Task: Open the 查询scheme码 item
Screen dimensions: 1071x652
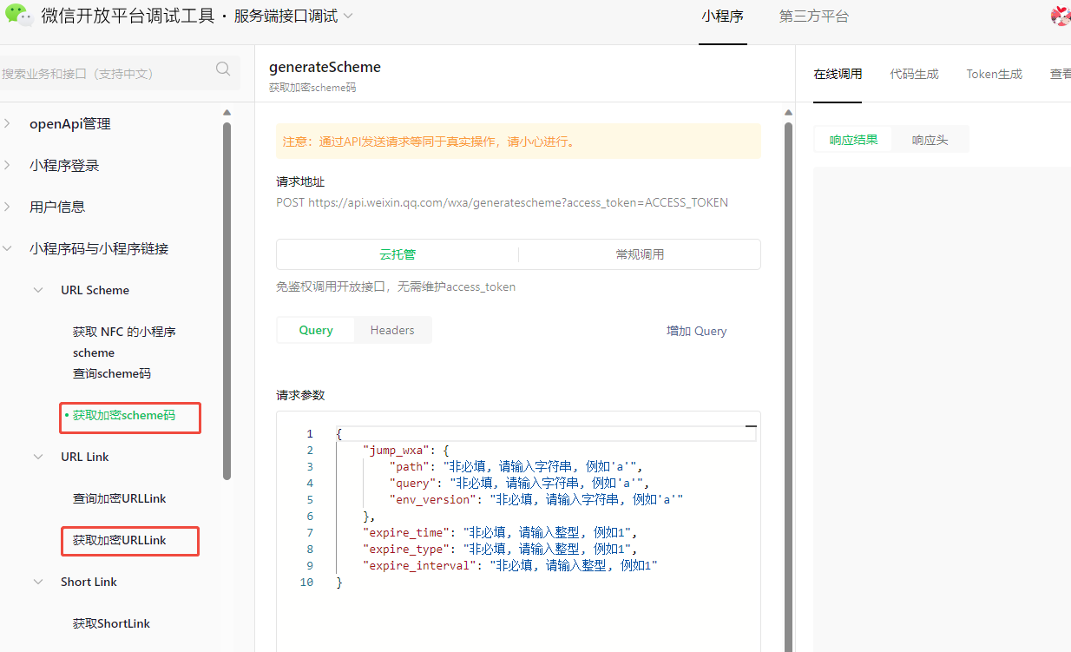Action: tap(112, 373)
